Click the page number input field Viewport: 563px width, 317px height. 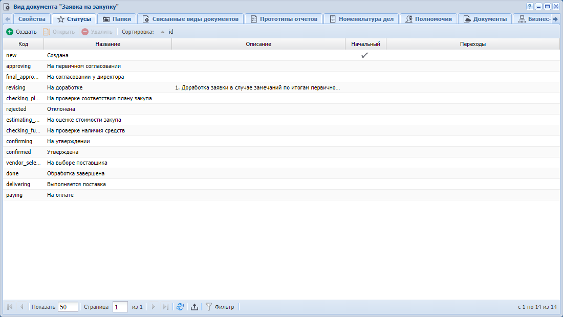point(120,307)
